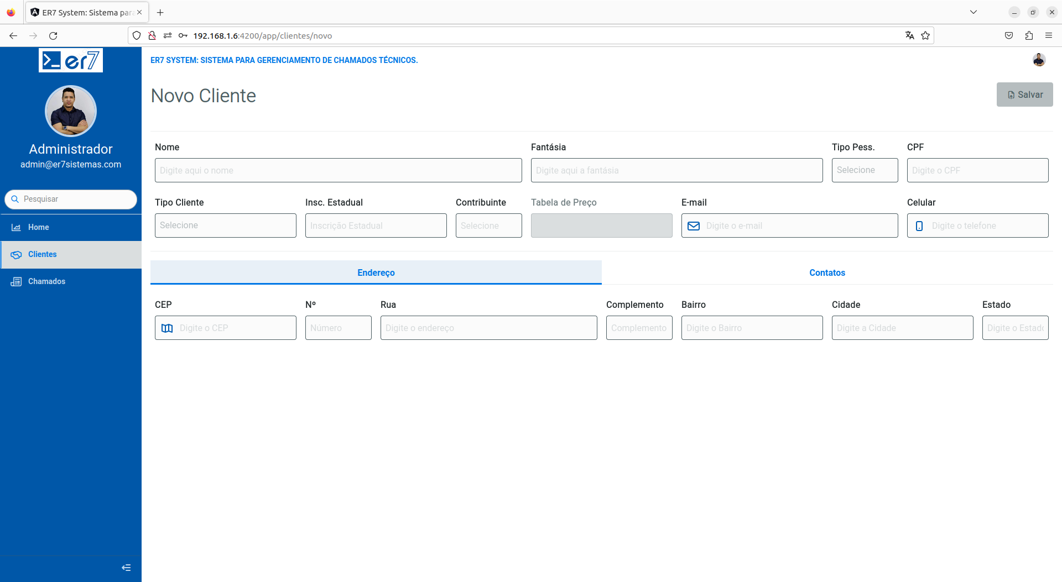Collapse the sidebar with the bottom arrow icon
Screen dimensions: 1062x582
point(126,568)
